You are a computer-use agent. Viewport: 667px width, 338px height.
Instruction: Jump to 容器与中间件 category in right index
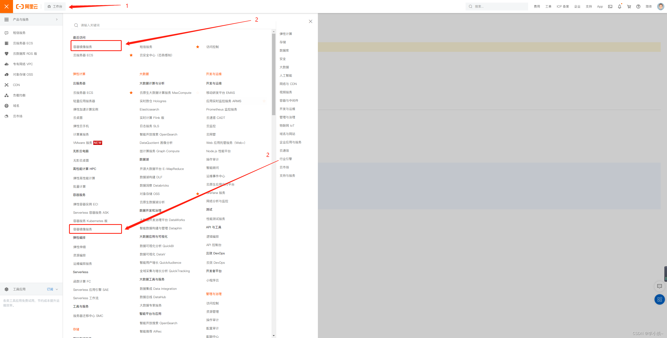pos(289,101)
